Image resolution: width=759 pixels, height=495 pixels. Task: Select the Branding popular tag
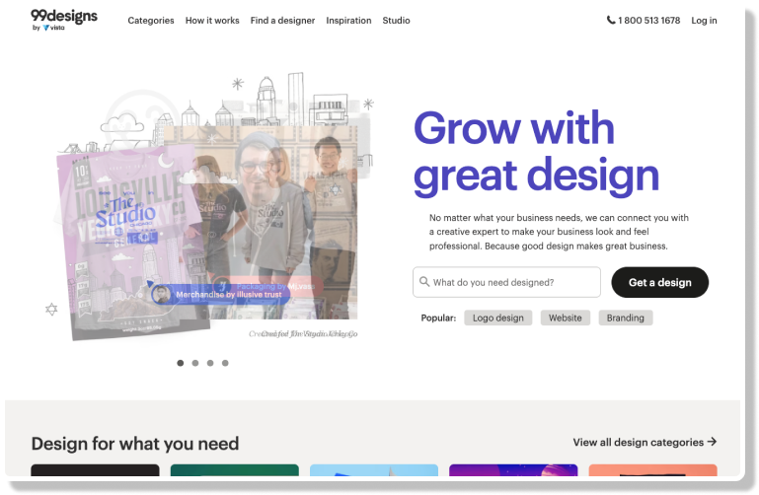click(x=625, y=318)
